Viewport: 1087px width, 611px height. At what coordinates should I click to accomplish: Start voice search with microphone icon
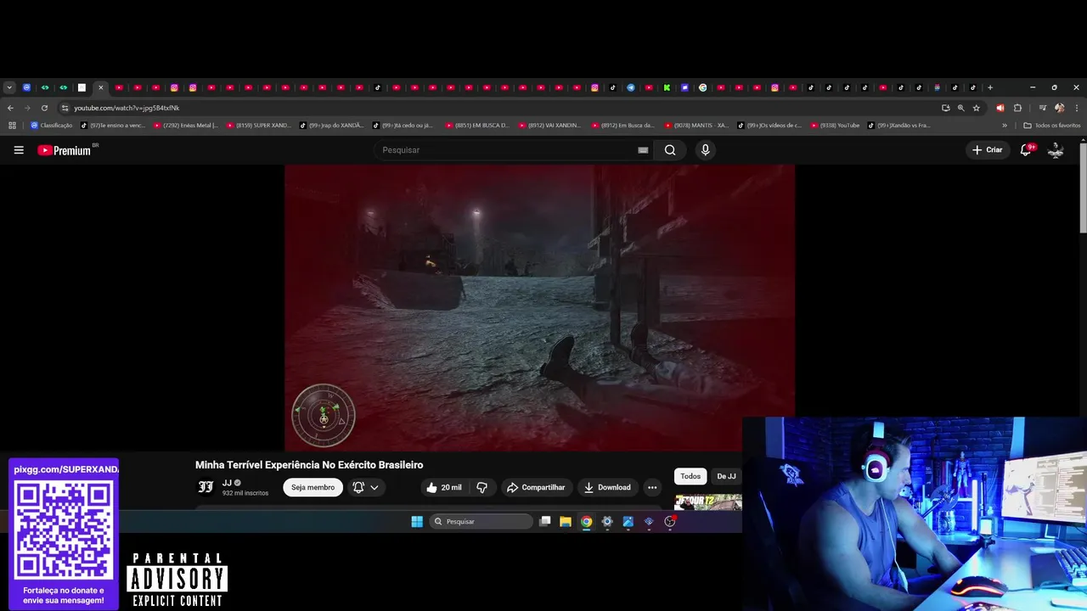click(x=705, y=150)
